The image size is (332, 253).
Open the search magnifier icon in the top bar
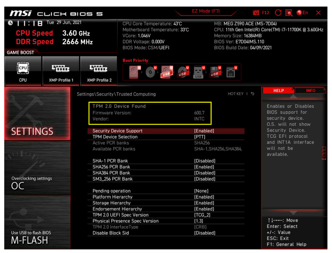point(289,13)
